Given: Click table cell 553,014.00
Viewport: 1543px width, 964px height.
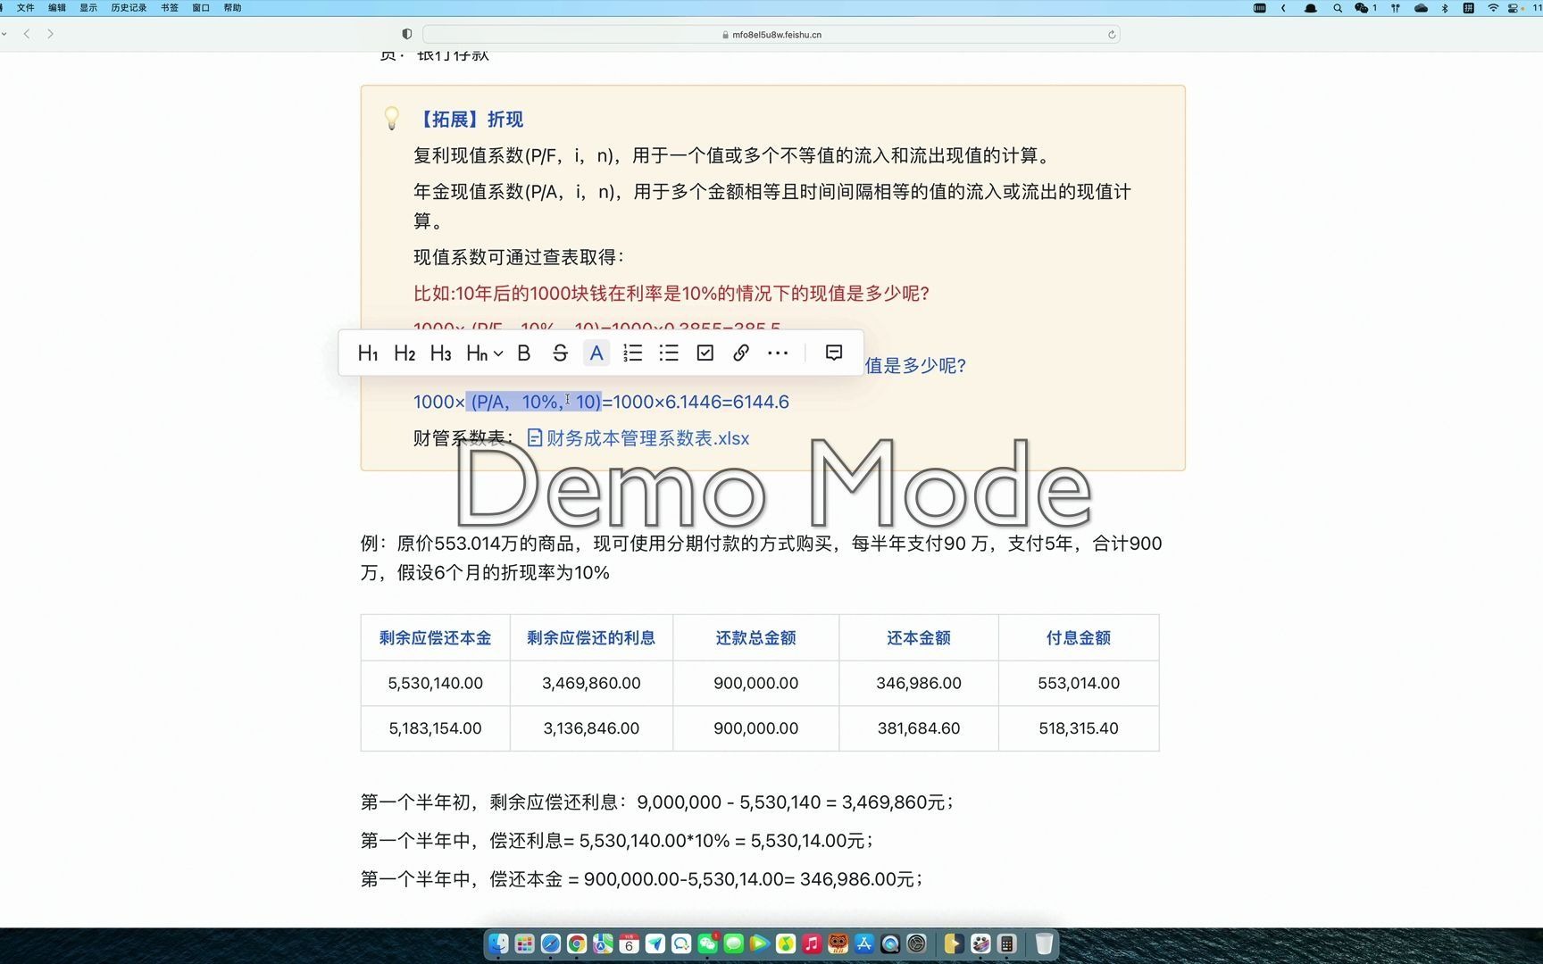Looking at the screenshot, I should coord(1079,683).
